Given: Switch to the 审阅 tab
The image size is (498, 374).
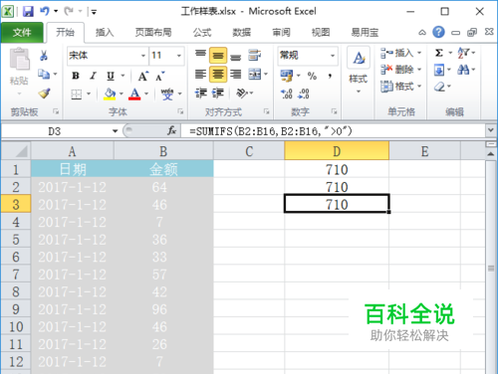Looking at the screenshot, I should 281,33.
